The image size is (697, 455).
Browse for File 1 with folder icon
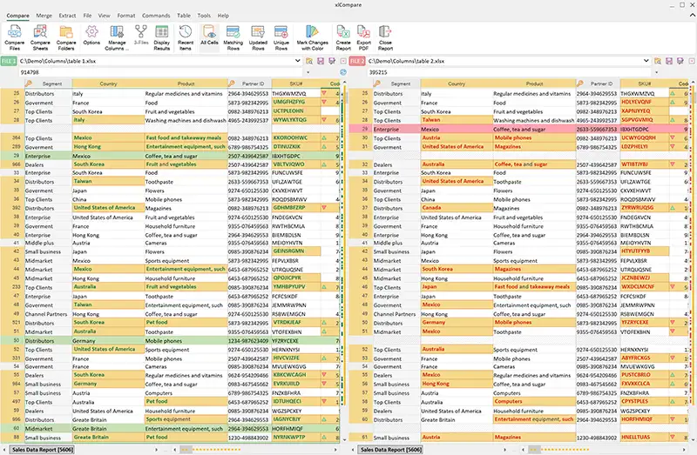(x=309, y=61)
